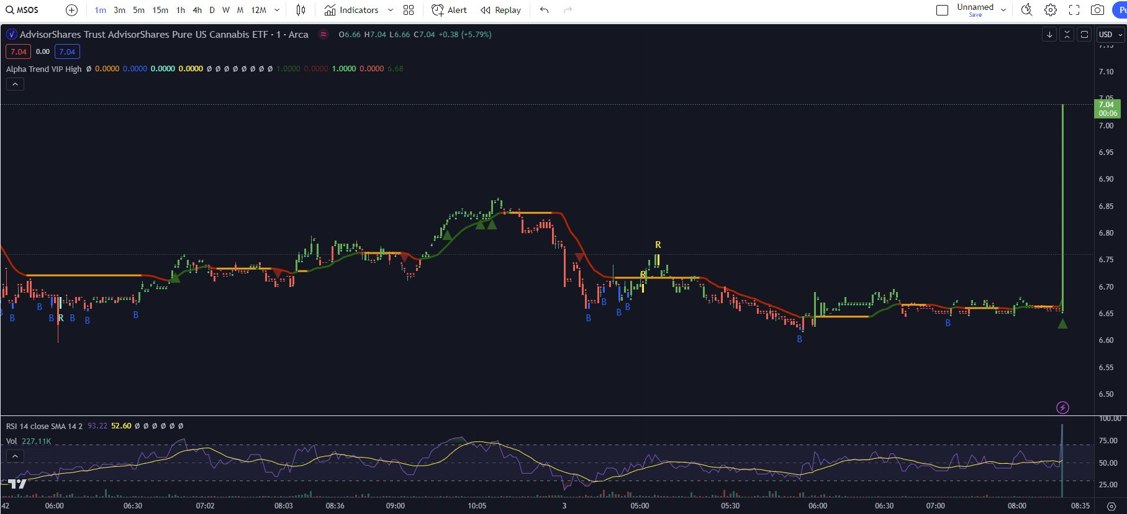1127x514 pixels.
Task: Maximize the chart pane
Action: click(x=1084, y=35)
